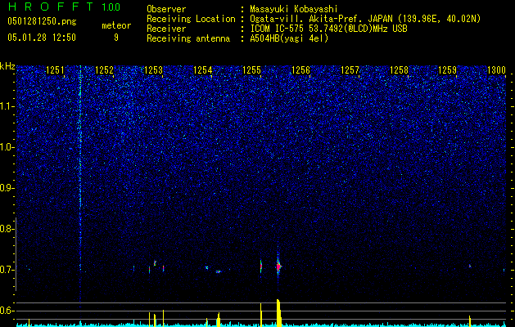Image resolution: width=515 pixels, height=327 pixels.
Task: Click the Observer label
Action: [x=166, y=9]
